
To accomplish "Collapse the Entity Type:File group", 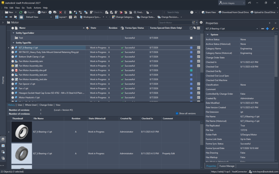I will 13,43.
